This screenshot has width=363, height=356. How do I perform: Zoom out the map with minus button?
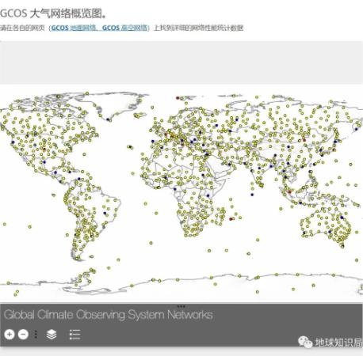(23, 335)
